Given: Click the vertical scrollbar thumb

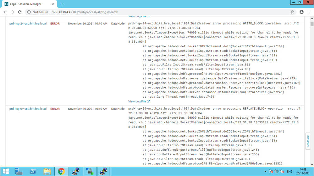Looking at the screenshot, I should [x=312, y=24].
